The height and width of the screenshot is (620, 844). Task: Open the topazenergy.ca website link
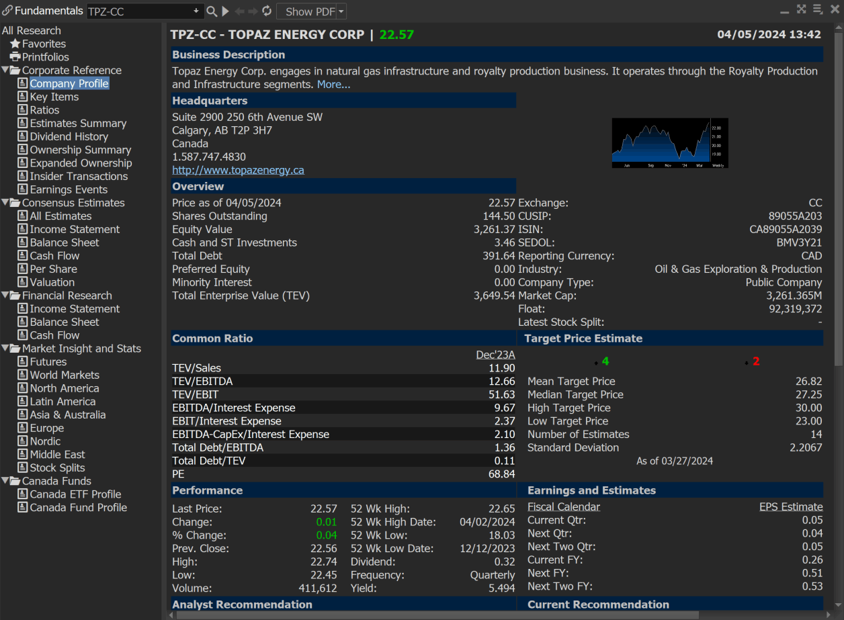[238, 170]
